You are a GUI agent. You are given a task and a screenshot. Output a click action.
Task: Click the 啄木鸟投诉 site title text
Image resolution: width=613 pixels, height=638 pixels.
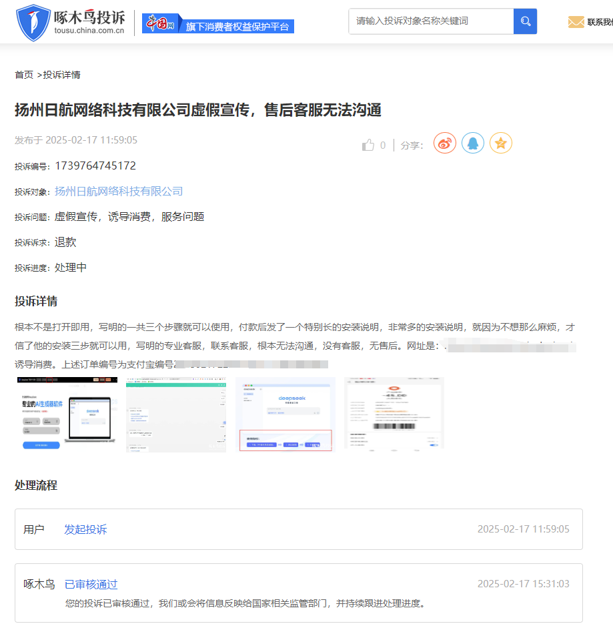(x=89, y=17)
